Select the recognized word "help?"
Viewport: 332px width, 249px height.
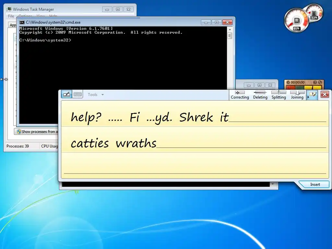tap(86, 117)
